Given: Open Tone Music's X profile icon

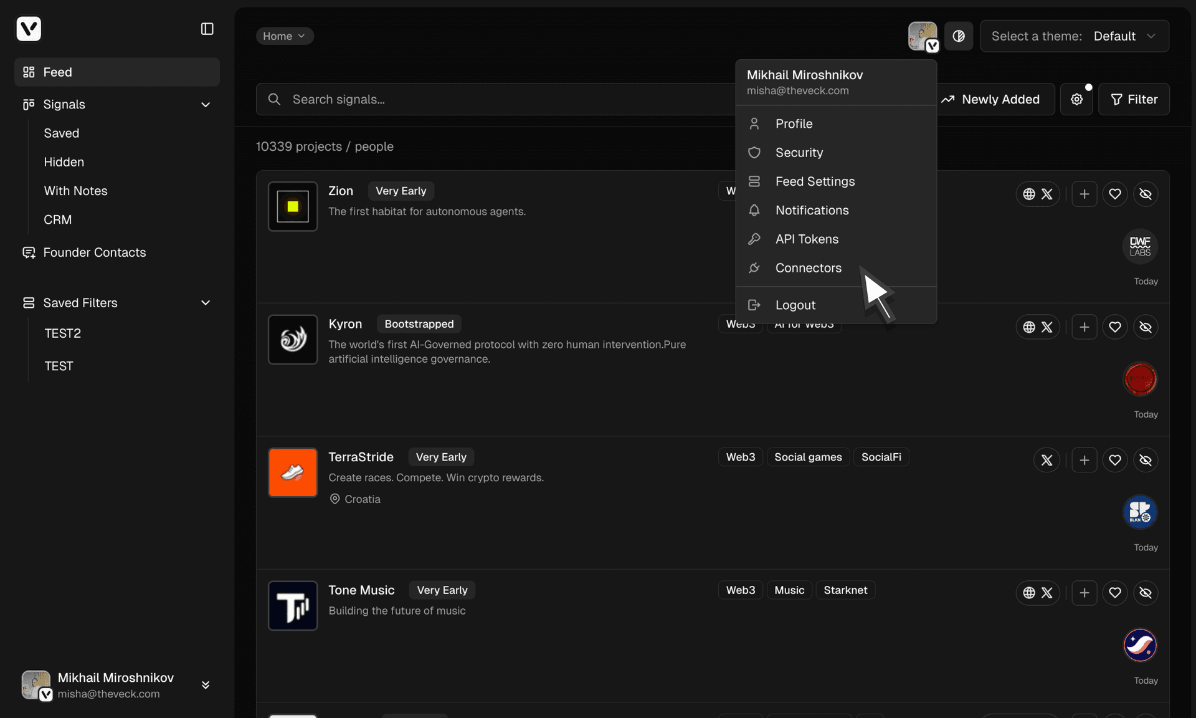Looking at the screenshot, I should 1047,593.
